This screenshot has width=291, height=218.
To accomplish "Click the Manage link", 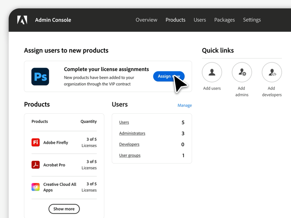I will (x=185, y=105).
